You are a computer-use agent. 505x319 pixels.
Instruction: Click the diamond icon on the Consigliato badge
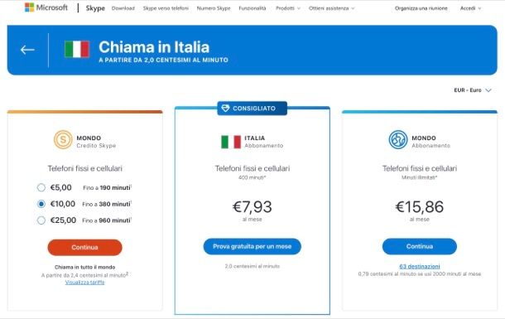point(225,109)
